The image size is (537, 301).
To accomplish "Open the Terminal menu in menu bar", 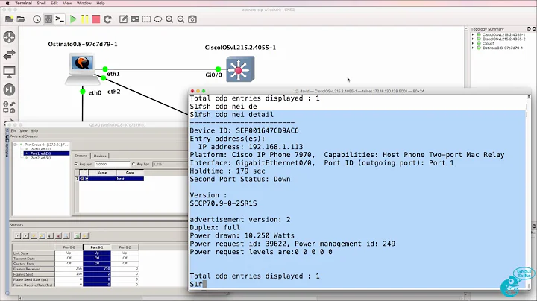I will (23, 3).
